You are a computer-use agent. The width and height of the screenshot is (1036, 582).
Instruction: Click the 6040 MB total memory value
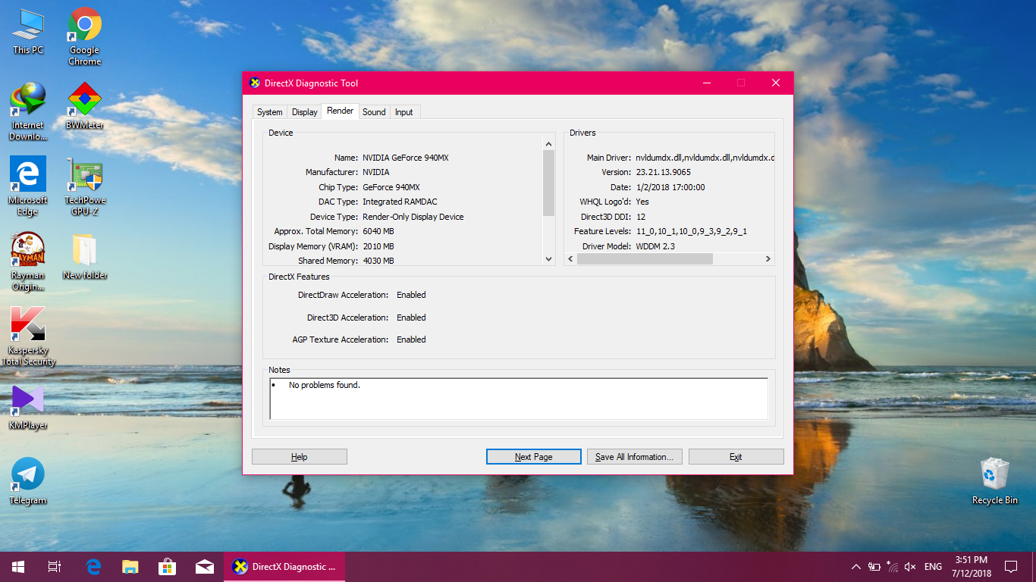click(x=378, y=231)
